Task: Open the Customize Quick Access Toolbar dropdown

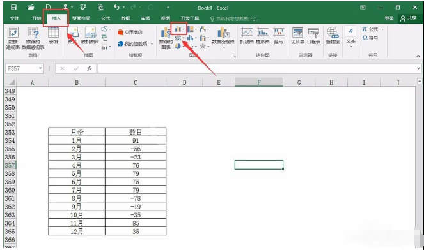Action: [168, 7]
